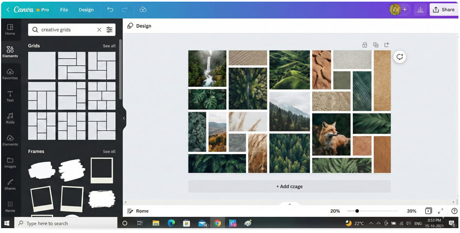Open the Microsoft Store taskbar icon

pyautogui.click(x=187, y=223)
